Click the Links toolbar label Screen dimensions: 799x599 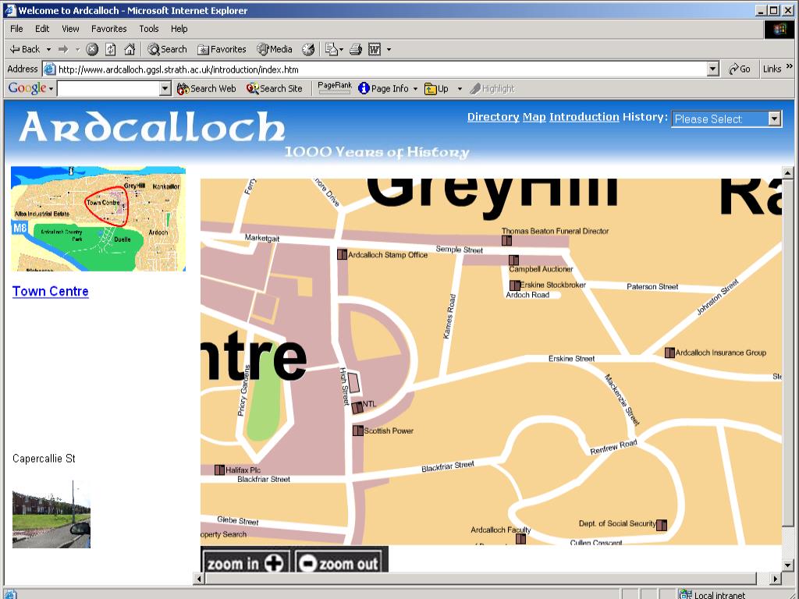[772, 69]
